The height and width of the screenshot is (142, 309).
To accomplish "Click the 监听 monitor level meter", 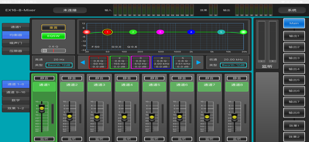I will tap(267, 41).
